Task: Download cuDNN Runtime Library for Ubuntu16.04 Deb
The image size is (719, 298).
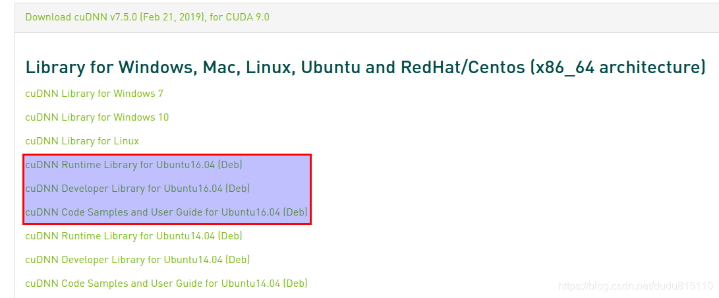Action: point(133,165)
